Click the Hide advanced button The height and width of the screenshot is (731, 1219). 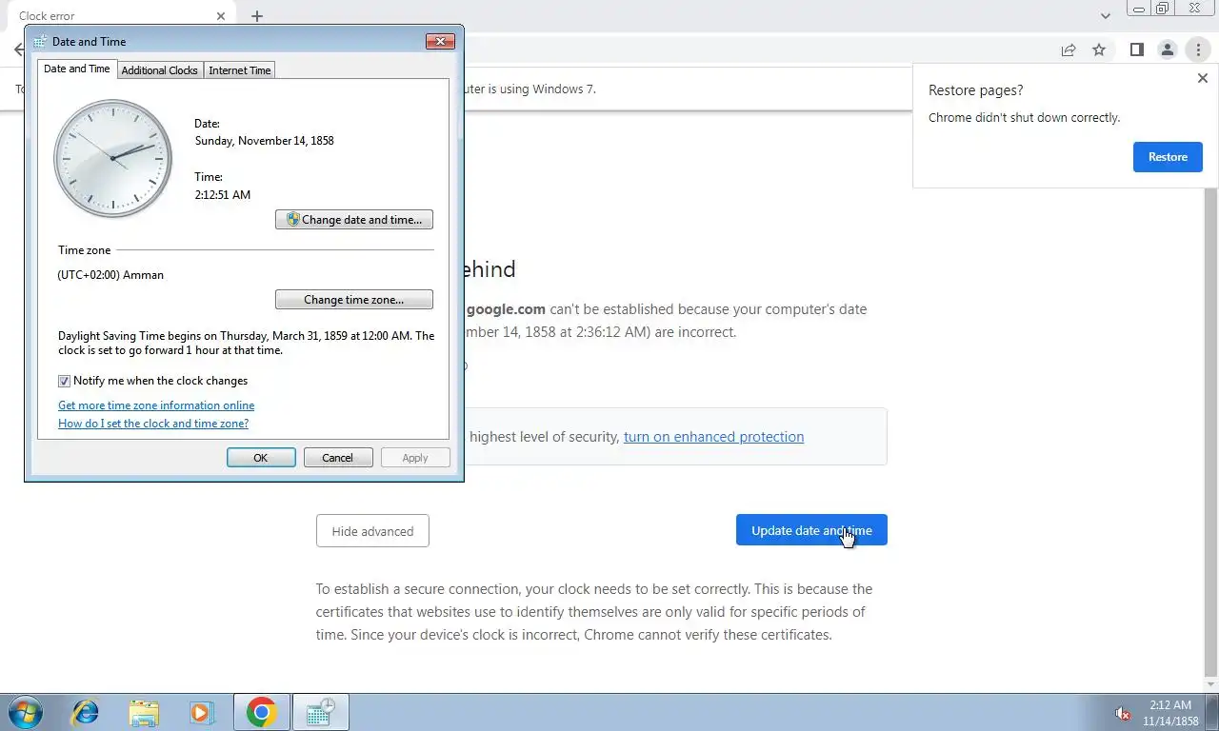(372, 531)
